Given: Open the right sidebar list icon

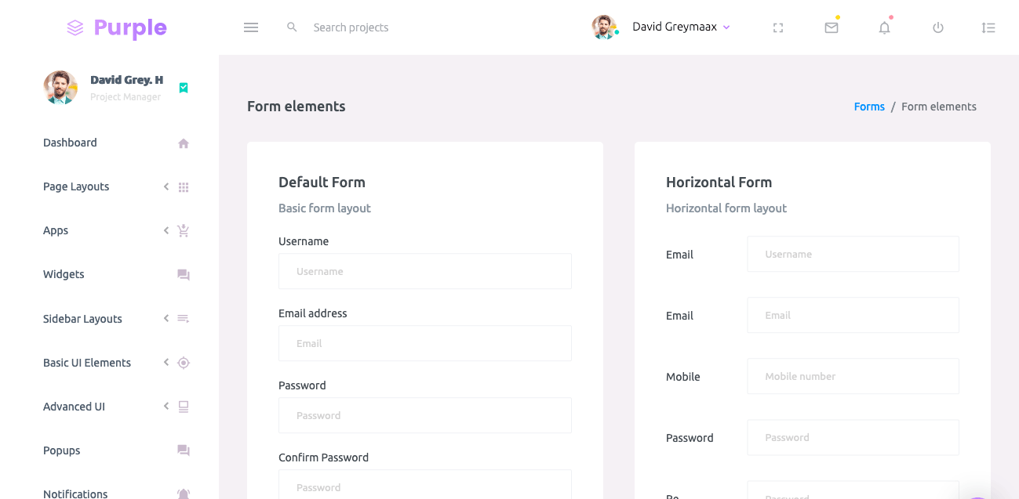Looking at the screenshot, I should point(988,28).
